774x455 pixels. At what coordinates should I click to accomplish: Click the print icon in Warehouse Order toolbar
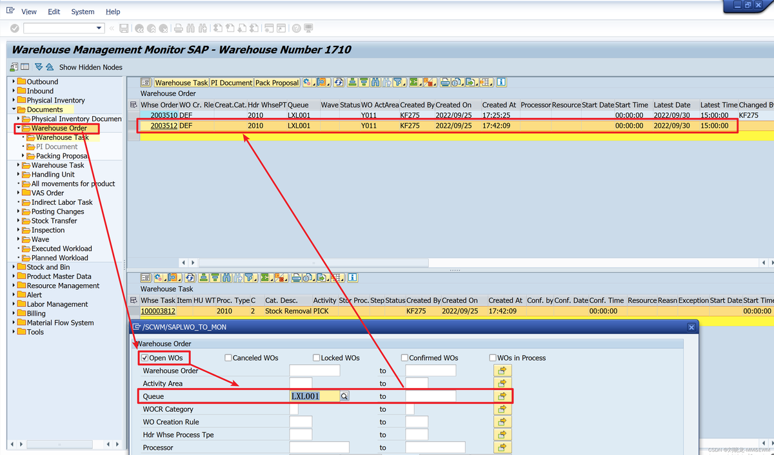click(444, 82)
